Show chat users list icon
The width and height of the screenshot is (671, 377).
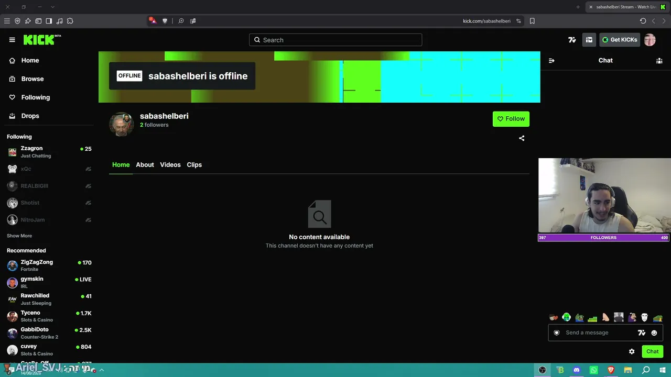point(659,61)
